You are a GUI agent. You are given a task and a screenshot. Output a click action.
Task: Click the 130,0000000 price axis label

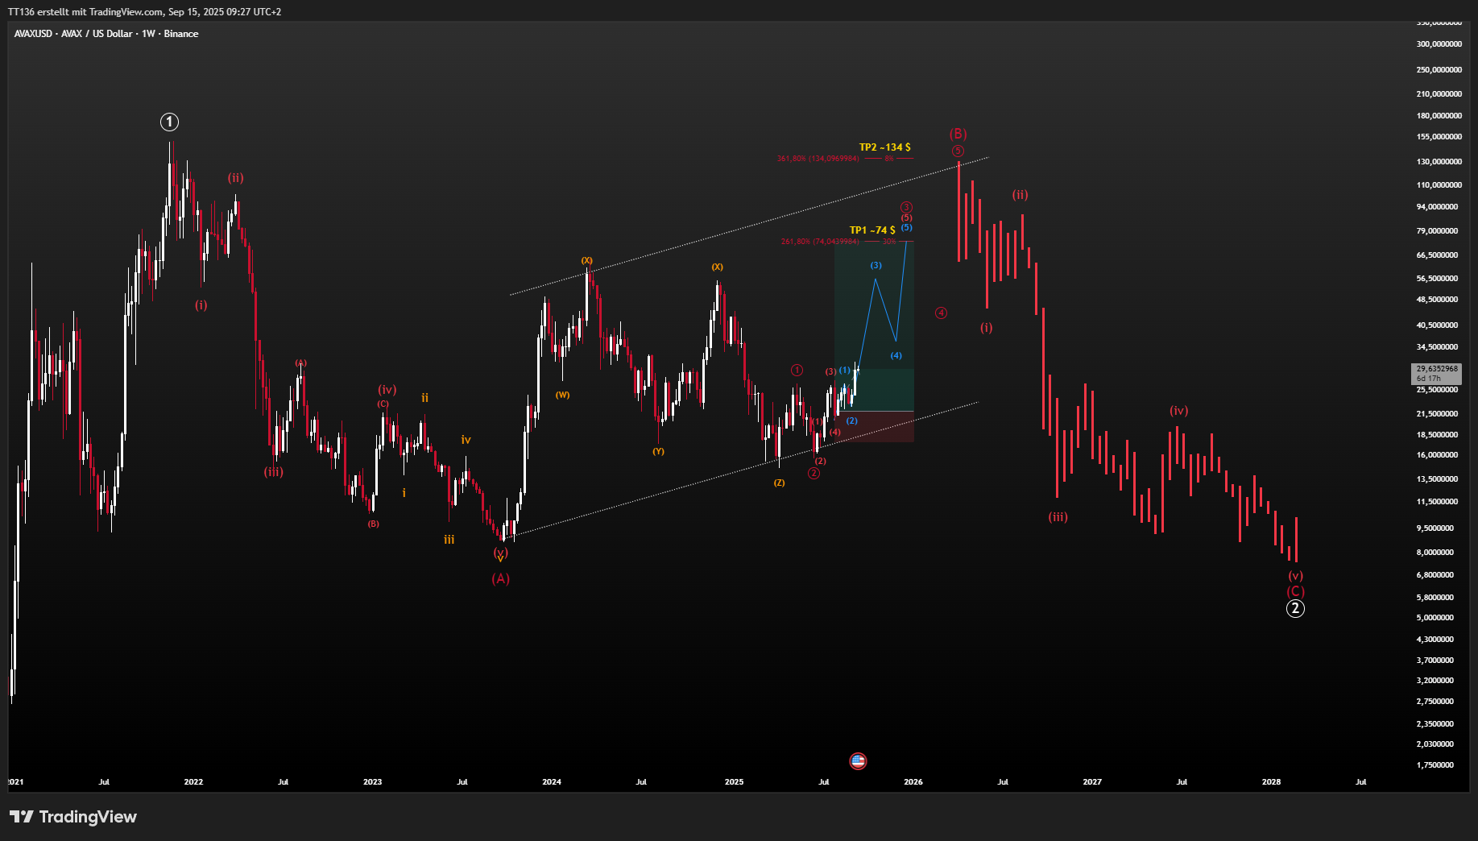(1439, 162)
